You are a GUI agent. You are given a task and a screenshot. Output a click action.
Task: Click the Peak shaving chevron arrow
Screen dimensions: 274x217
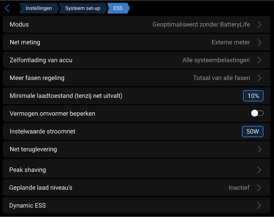[259, 170]
